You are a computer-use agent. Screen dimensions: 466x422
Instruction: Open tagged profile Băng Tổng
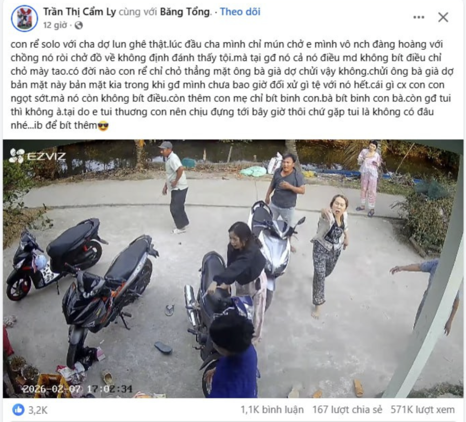pos(185,12)
